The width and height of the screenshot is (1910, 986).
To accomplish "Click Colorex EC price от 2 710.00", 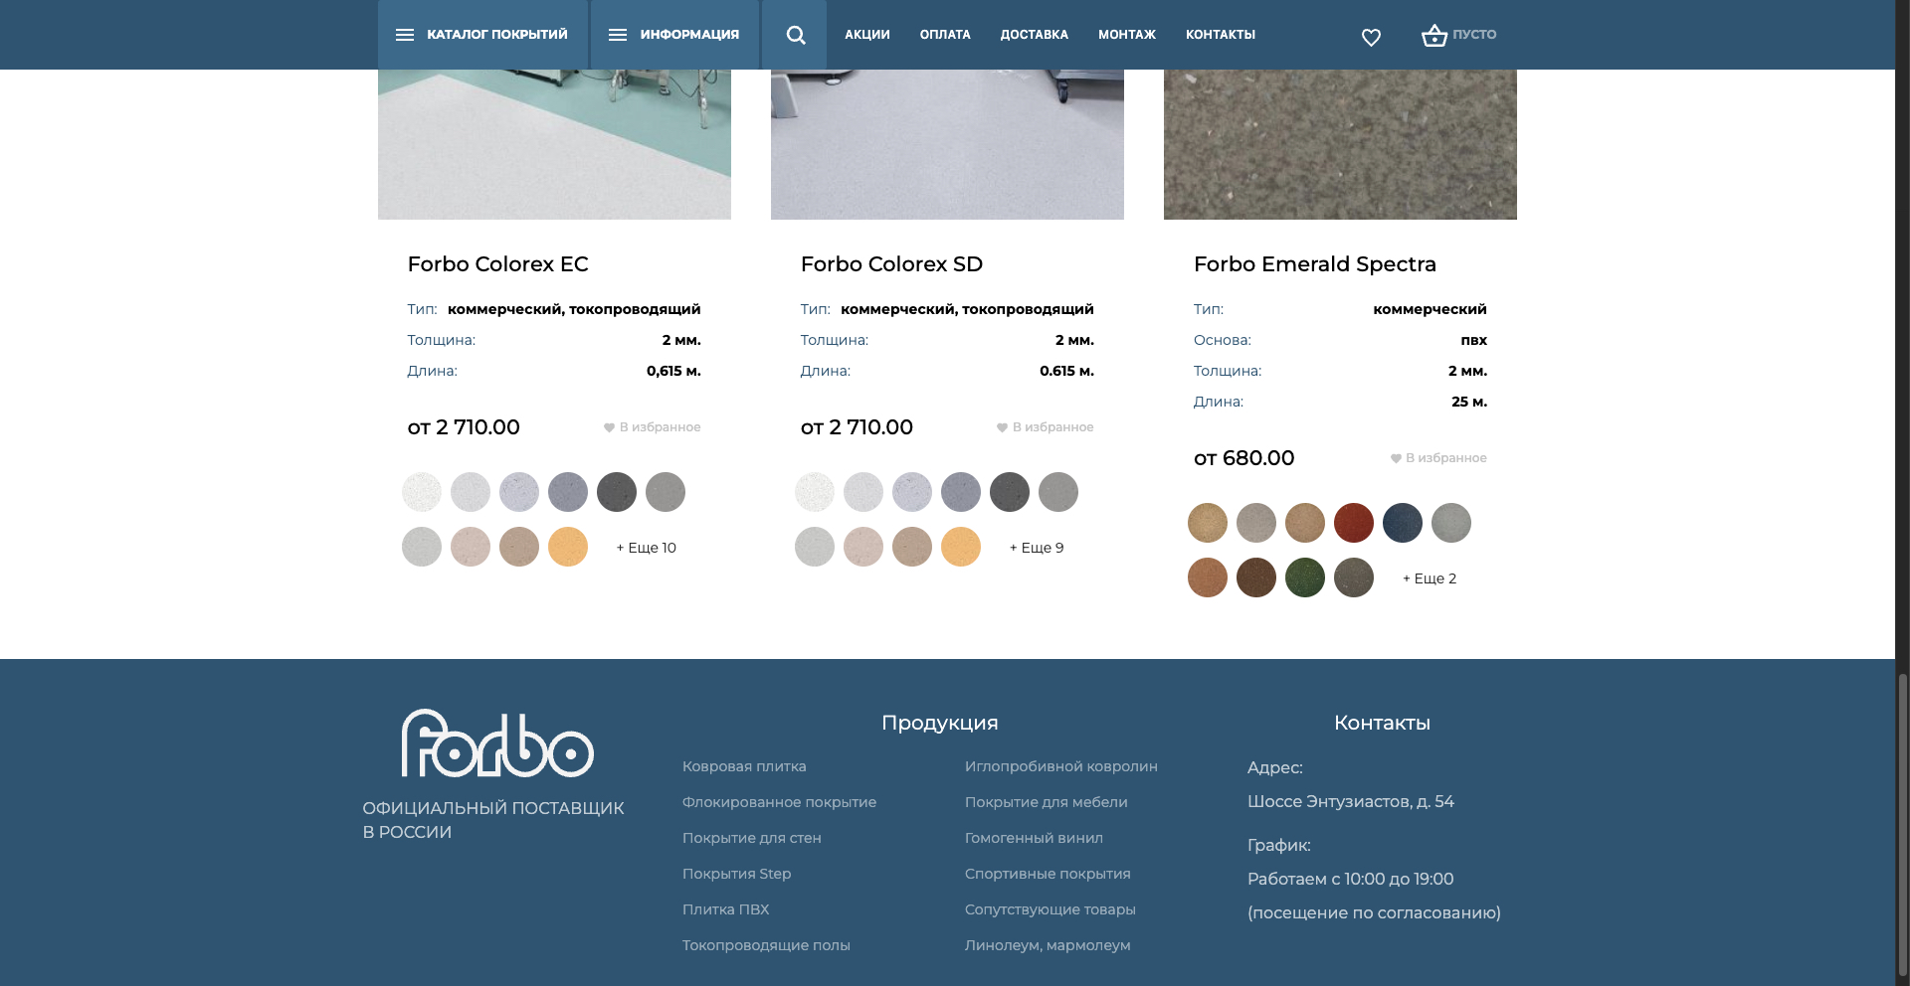I will [x=464, y=427].
